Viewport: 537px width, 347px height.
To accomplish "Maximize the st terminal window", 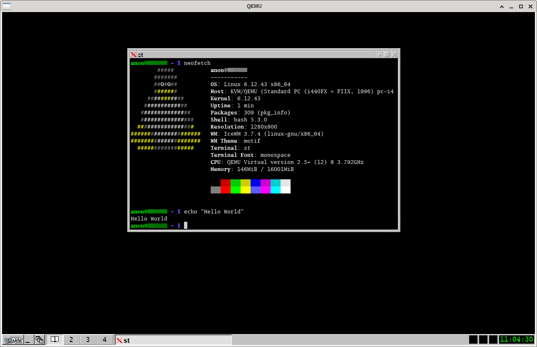I will pyautogui.click(x=386, y=55).
